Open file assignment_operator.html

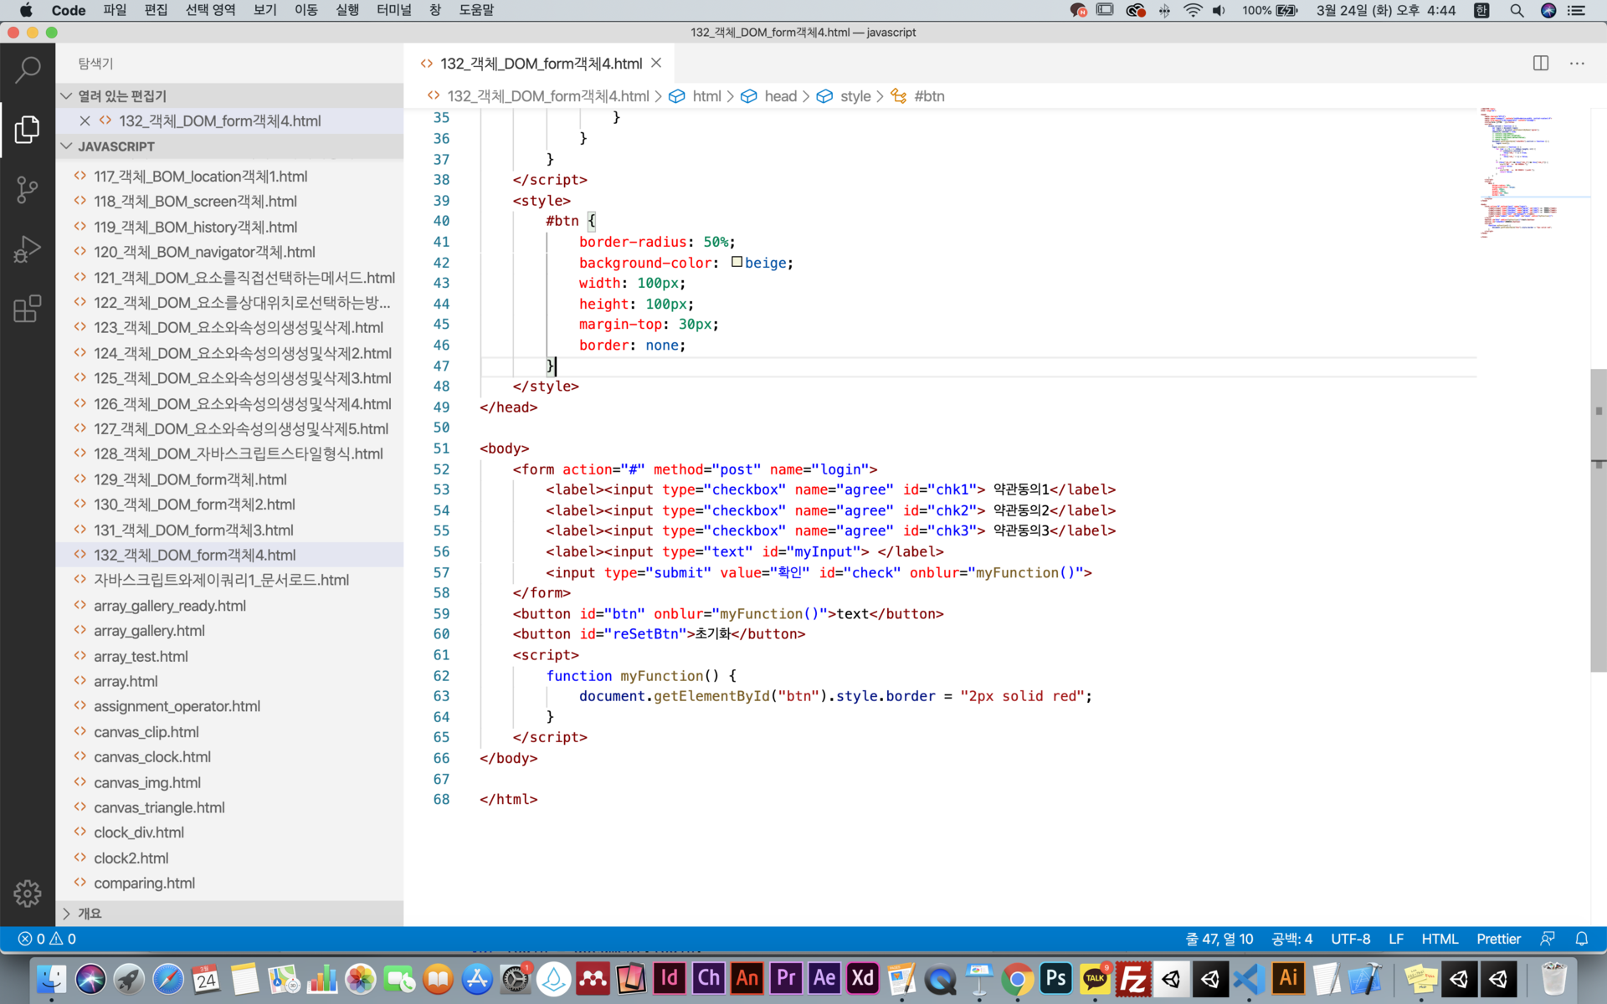[229, 706]
